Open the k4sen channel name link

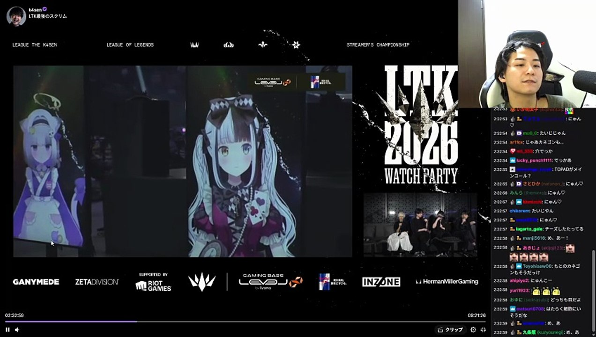(x=35, y=9)
